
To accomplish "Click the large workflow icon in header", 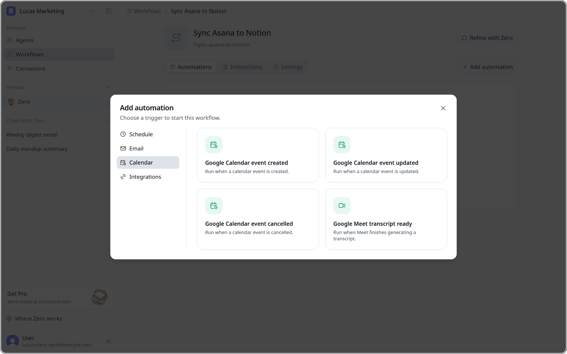I will click(x=176, y=38).
